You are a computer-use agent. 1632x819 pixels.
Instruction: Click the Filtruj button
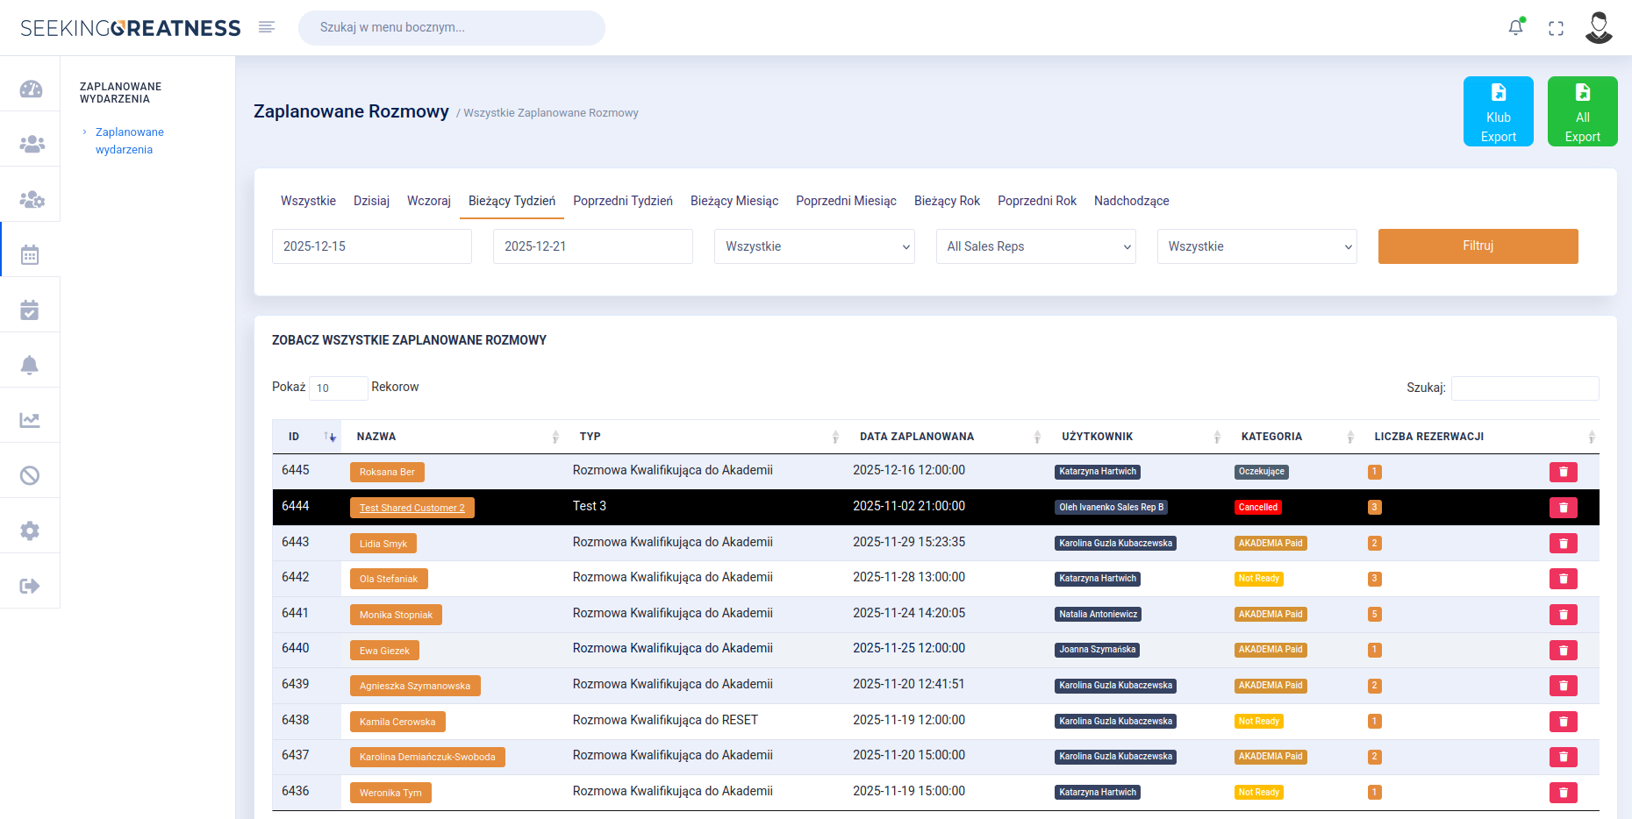[1478, 246]
